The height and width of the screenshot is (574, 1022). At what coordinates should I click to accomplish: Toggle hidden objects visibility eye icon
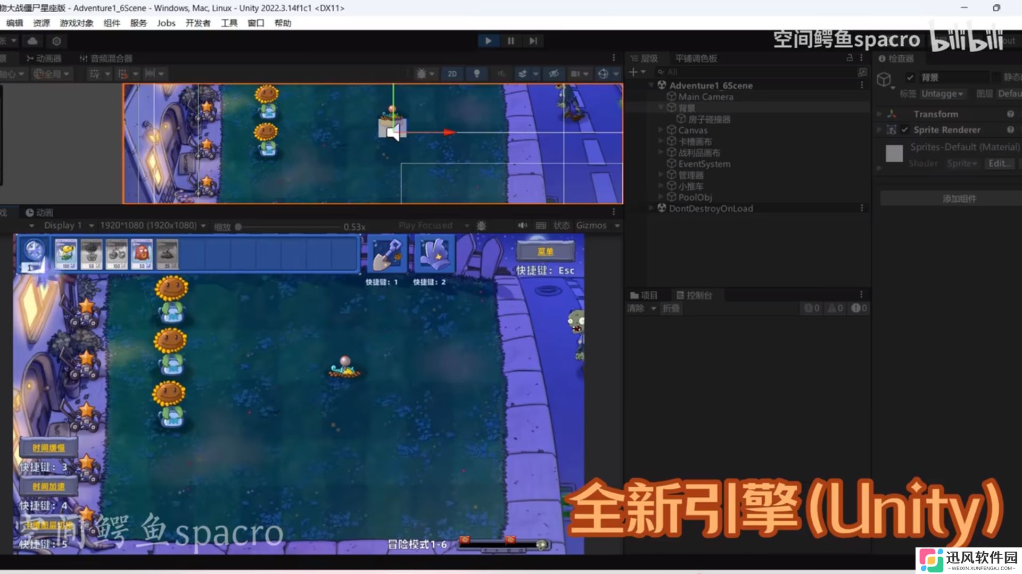[x=554, y=74]
